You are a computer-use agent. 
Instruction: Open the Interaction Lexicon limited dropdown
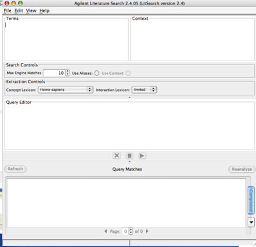pyautogui.click(x=144, y=90)
